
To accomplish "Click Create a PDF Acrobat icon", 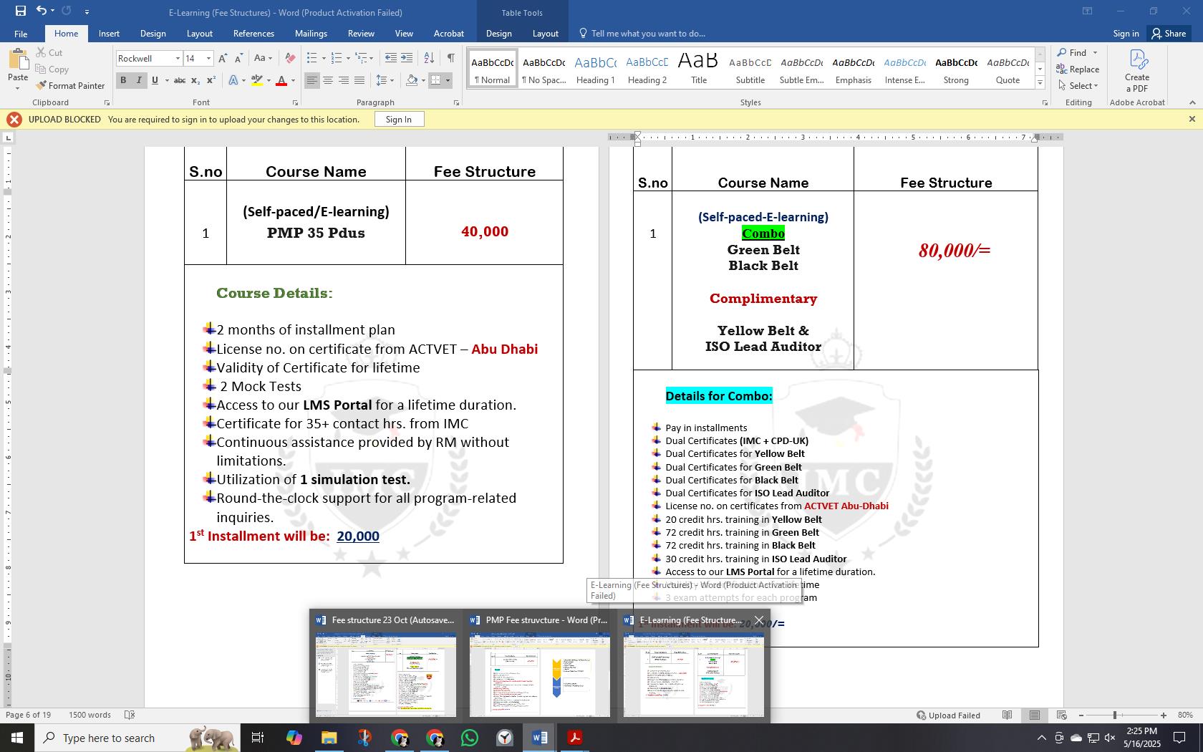I will pyautogui.click(x=1137, y=70).
